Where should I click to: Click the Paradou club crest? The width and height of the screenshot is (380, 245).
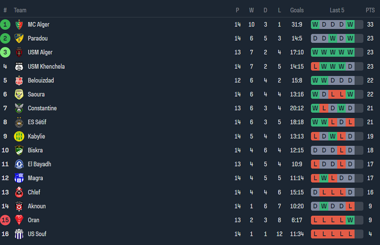click(x=19, y=39)
